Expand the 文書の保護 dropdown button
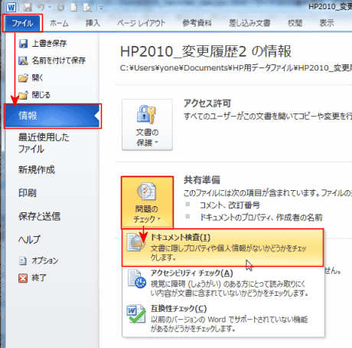Image resolution: width=352 pixels, height=348 pixels. (x=147, y=125)
